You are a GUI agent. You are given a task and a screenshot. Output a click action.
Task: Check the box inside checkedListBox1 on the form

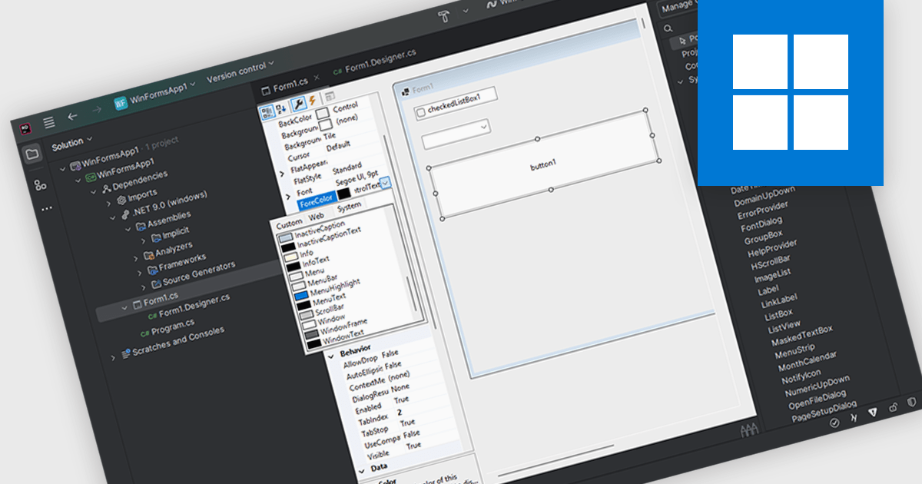point(420,113)
